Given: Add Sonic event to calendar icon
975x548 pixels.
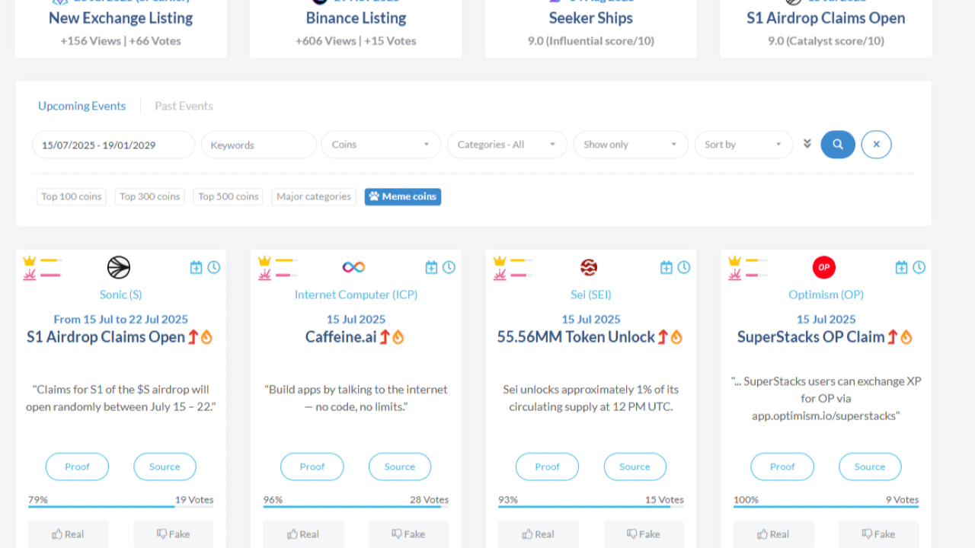Looking at the screenshot, I should tap(197, 267).
